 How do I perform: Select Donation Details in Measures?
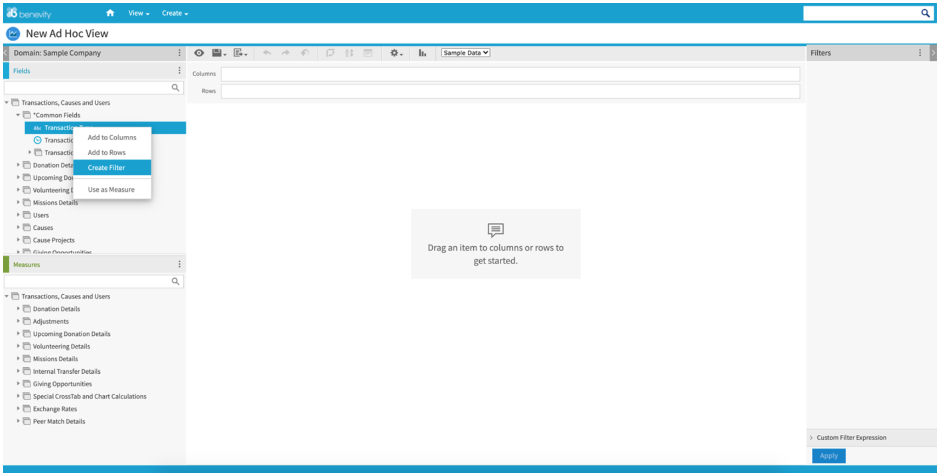click(x=57, y=309)
